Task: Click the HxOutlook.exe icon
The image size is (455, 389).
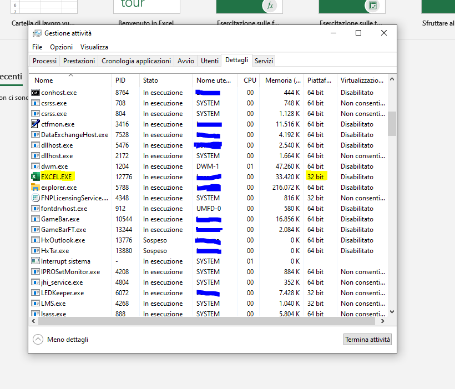Action: (36, 240)
